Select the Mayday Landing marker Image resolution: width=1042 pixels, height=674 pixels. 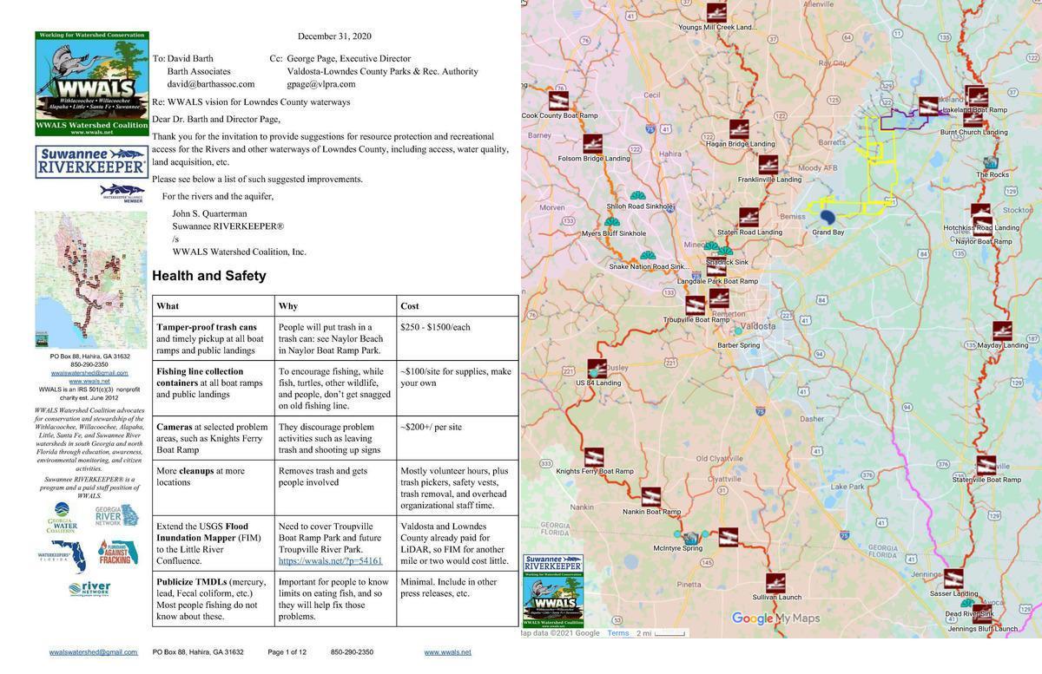(x=1002, y=330)
